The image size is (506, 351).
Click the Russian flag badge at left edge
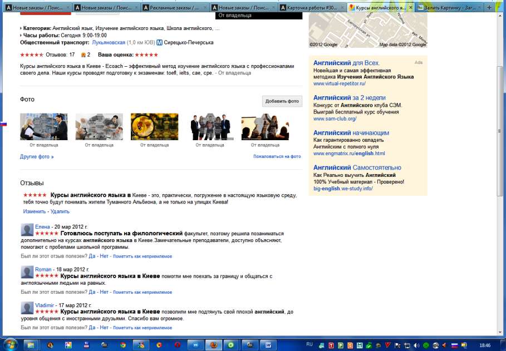(3, 124)
